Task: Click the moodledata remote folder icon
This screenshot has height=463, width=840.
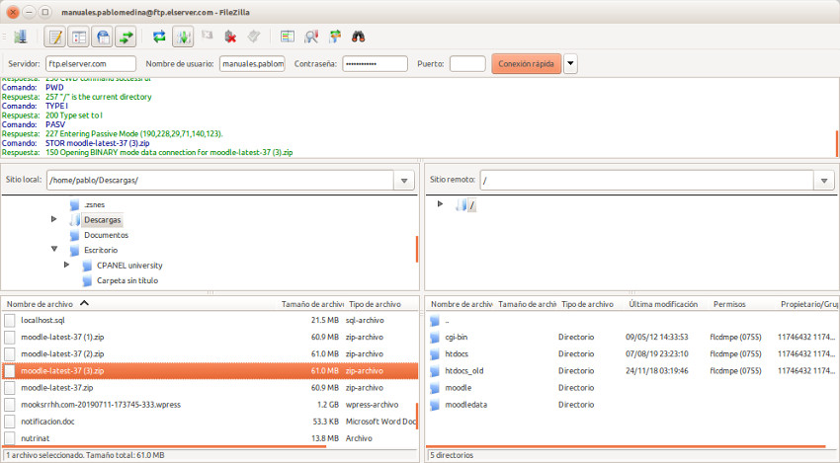Action: (435, 405)
